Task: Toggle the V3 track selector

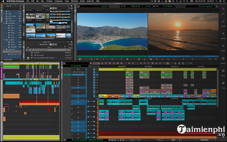Action: 78,88
